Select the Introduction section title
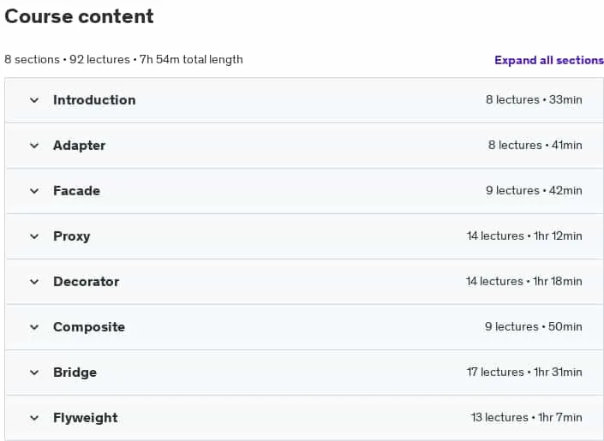This screenshot has height=441, width=604. pyautogui.click(x=94, y=100)
